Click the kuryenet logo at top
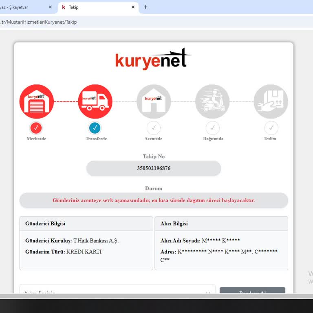The image size is (313, 313). (x=153, y=59)
